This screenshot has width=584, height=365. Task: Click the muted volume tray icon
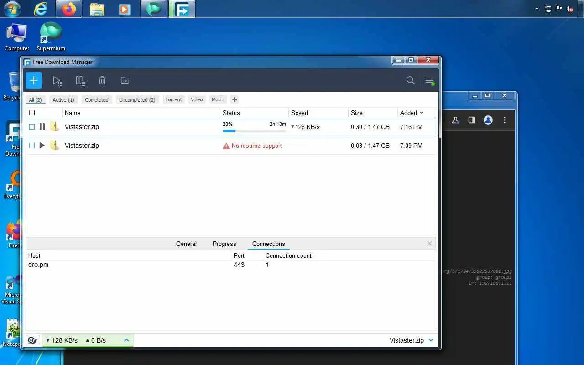click(570, 9)
